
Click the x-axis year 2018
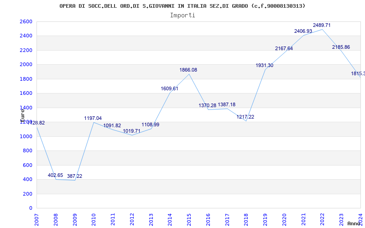(246, 219)
